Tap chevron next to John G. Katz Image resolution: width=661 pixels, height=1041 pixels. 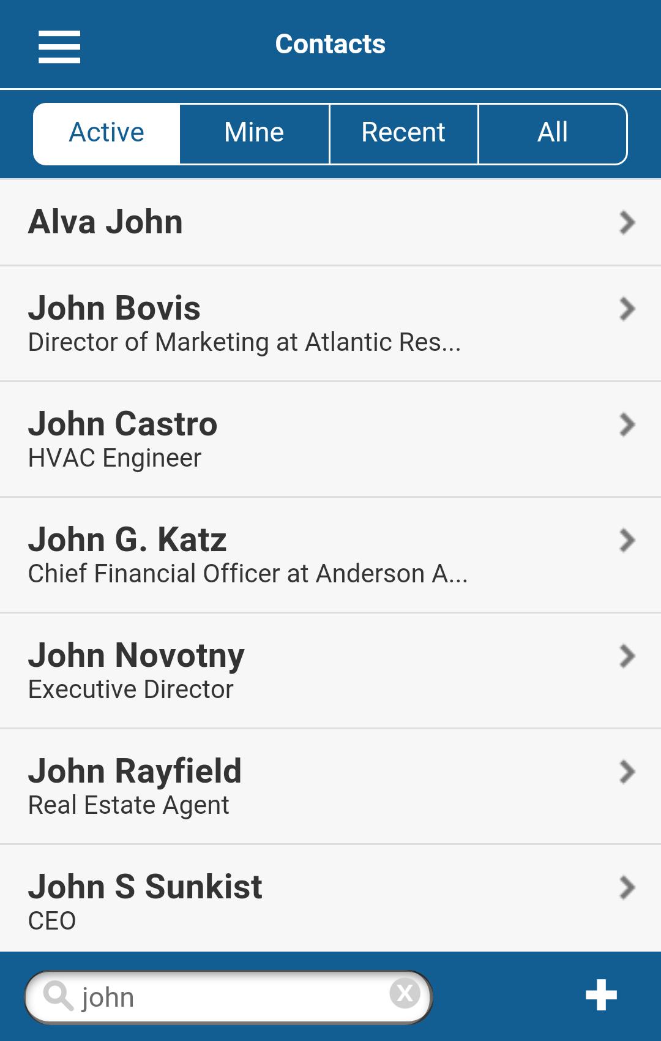[x=627, y=540]
